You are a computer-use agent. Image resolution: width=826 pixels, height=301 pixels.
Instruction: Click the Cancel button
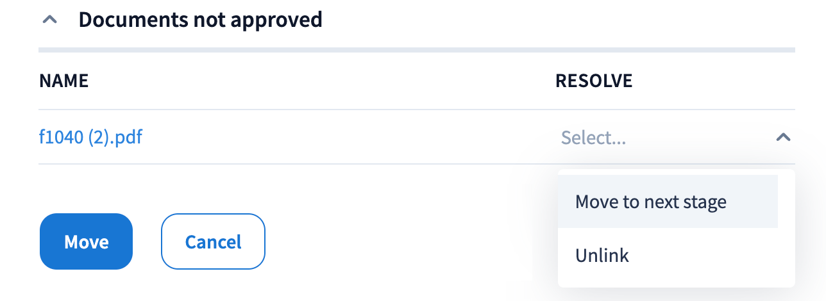tap(213, 241)
